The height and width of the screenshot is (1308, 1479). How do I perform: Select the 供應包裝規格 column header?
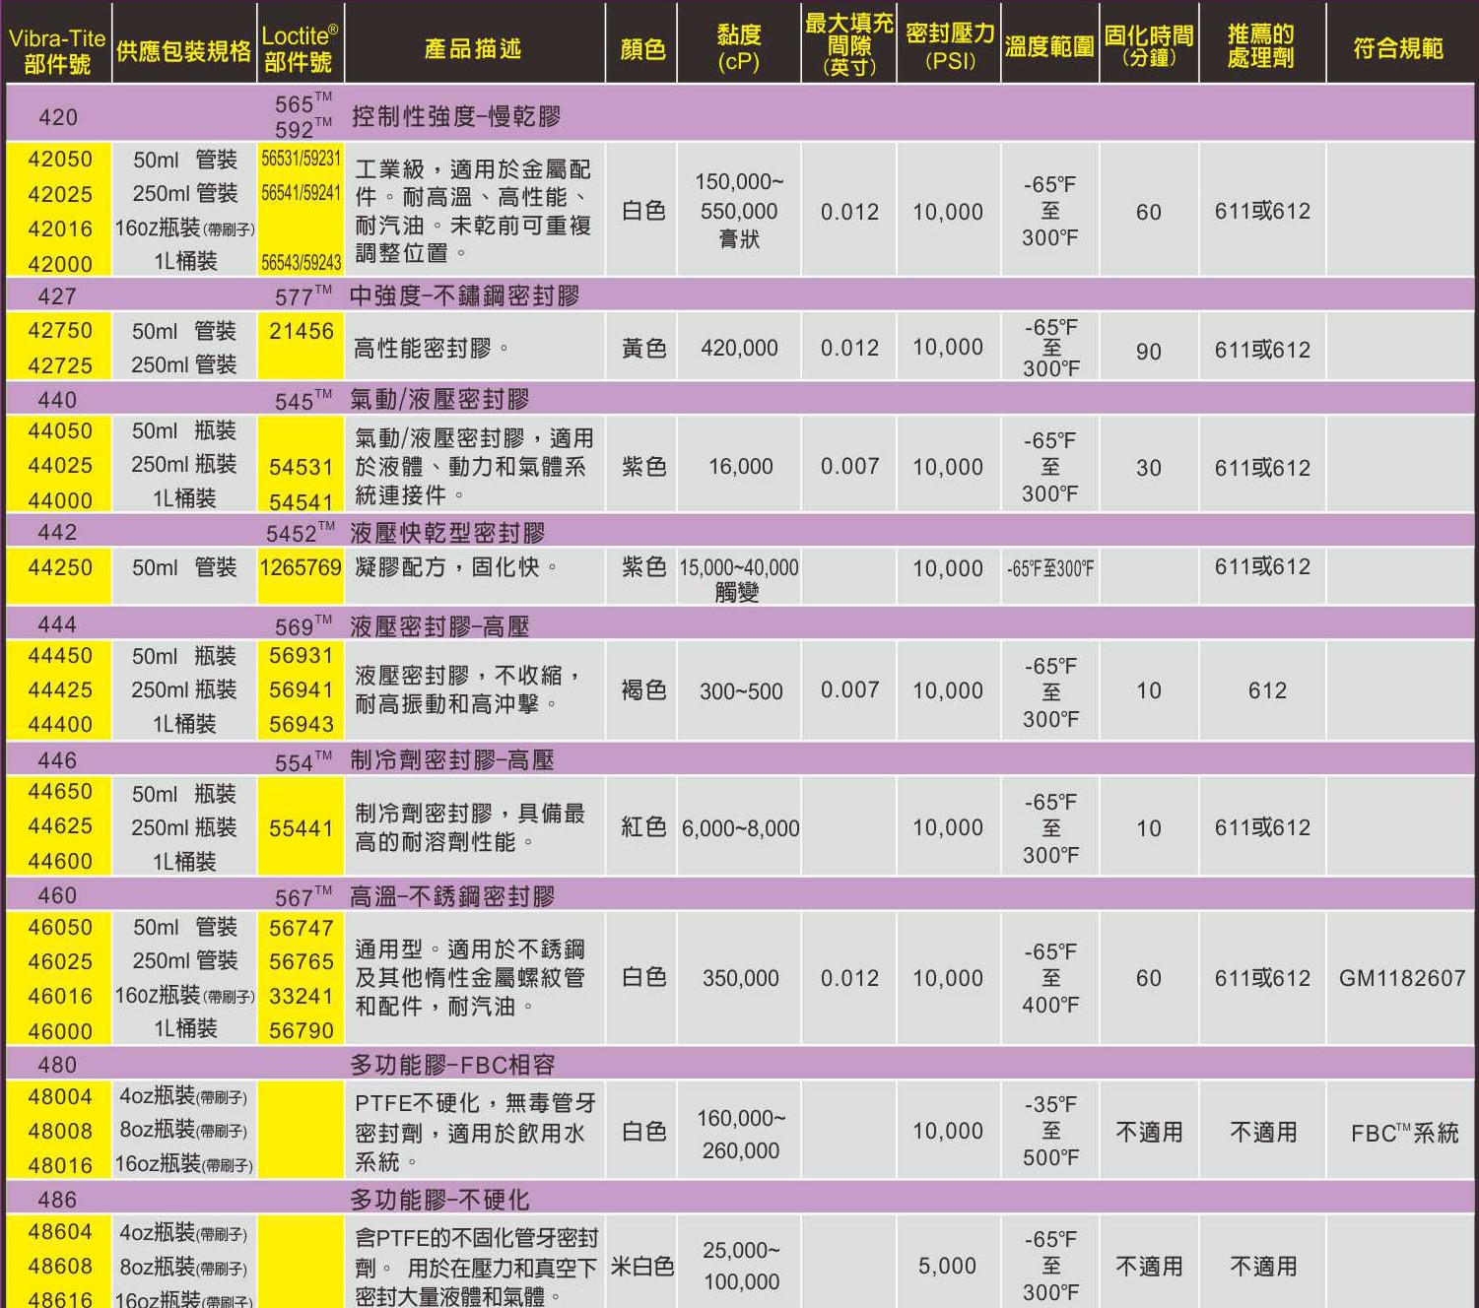[183, 51]
